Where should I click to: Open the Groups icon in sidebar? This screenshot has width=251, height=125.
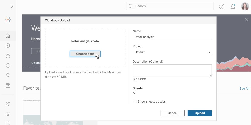click(x=8, y=114)
